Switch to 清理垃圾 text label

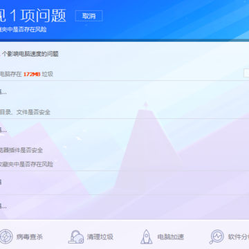tap(100, 237)
